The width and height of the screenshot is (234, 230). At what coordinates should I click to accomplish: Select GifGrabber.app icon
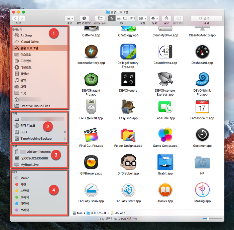[128, 162]
